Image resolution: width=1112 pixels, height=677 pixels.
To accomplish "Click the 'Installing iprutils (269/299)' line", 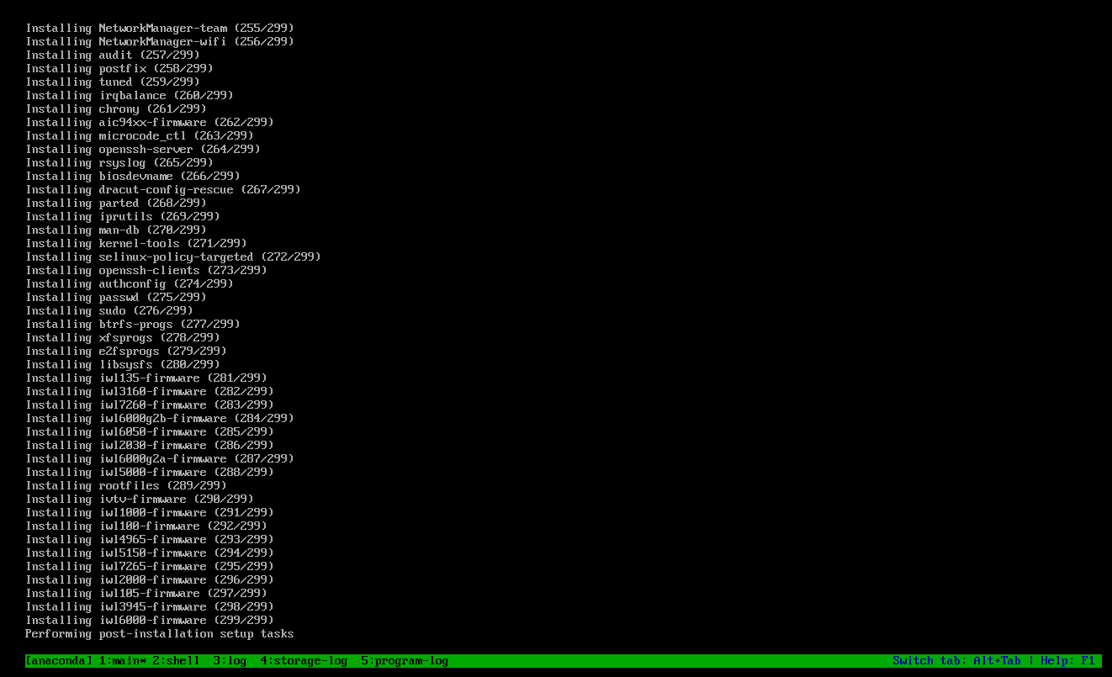I will coord(123,217).
